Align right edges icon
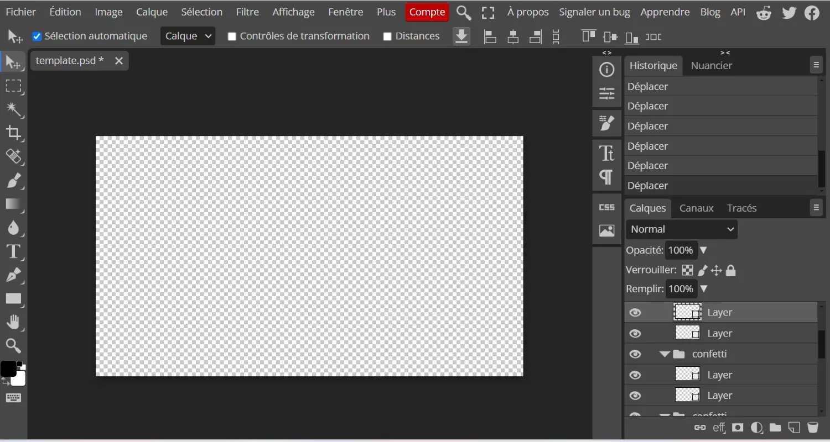Viewport: 830px width, 442px height. tap(535, 37)
